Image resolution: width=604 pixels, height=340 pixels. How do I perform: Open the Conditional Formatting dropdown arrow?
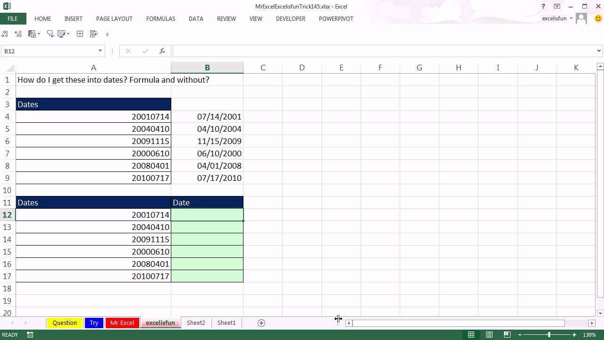coord(39,34)
